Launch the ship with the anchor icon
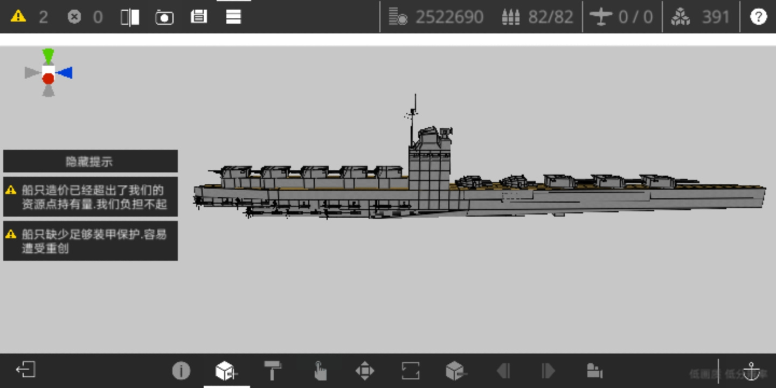This screenshot has width=776, height=388. tap(752, 371)
